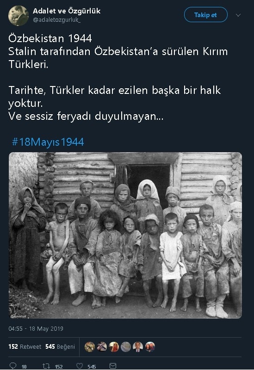Share tweet via envelope message icon
The width and height of the screenshot is (254, 370).
click(113, 366)
